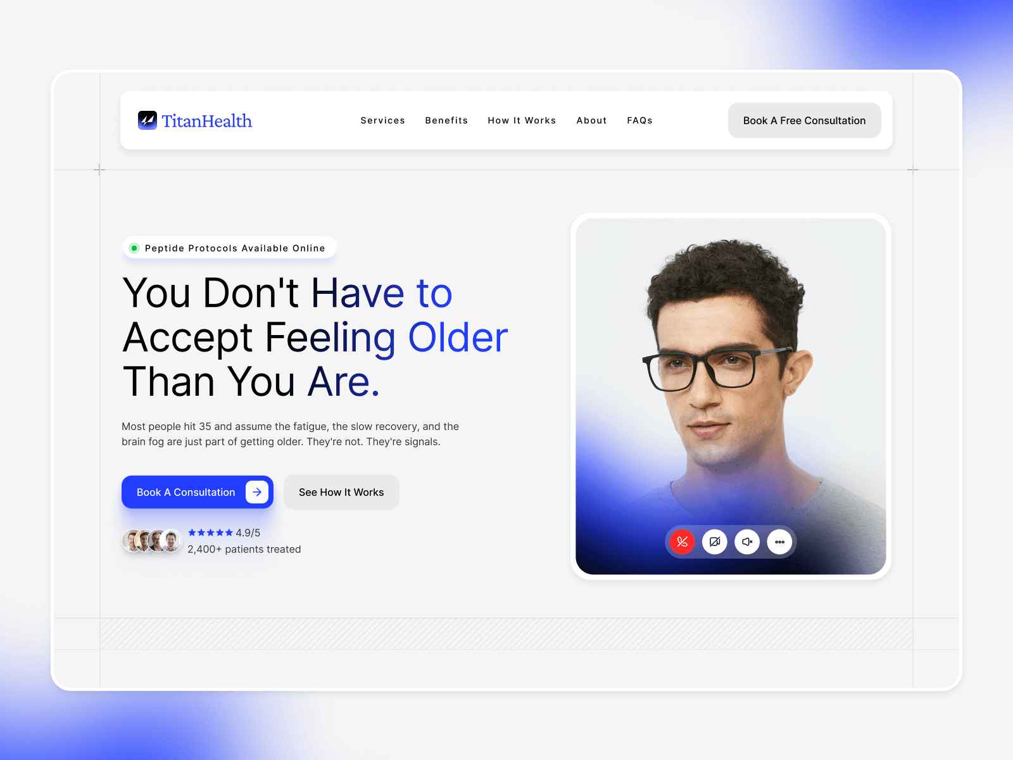Click the hero headline text
Screen dimensions: 1013x760
click(315, 337)
